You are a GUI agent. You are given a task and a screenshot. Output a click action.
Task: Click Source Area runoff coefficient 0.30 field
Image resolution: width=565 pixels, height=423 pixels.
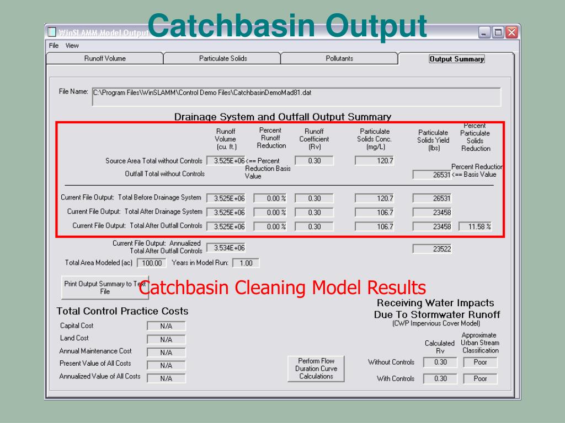pyautogui.click(x=314, y=161)
